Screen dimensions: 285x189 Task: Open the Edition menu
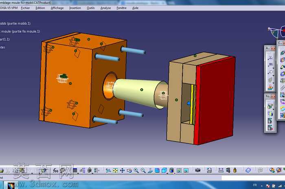[40, 8]
